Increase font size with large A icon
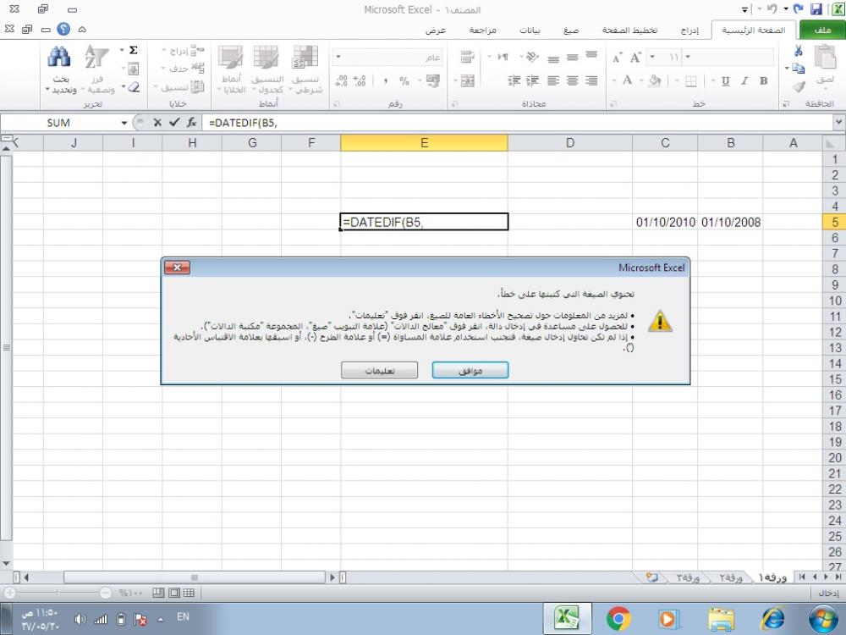This screenshot has height=635, width=846. click(635, 58)
